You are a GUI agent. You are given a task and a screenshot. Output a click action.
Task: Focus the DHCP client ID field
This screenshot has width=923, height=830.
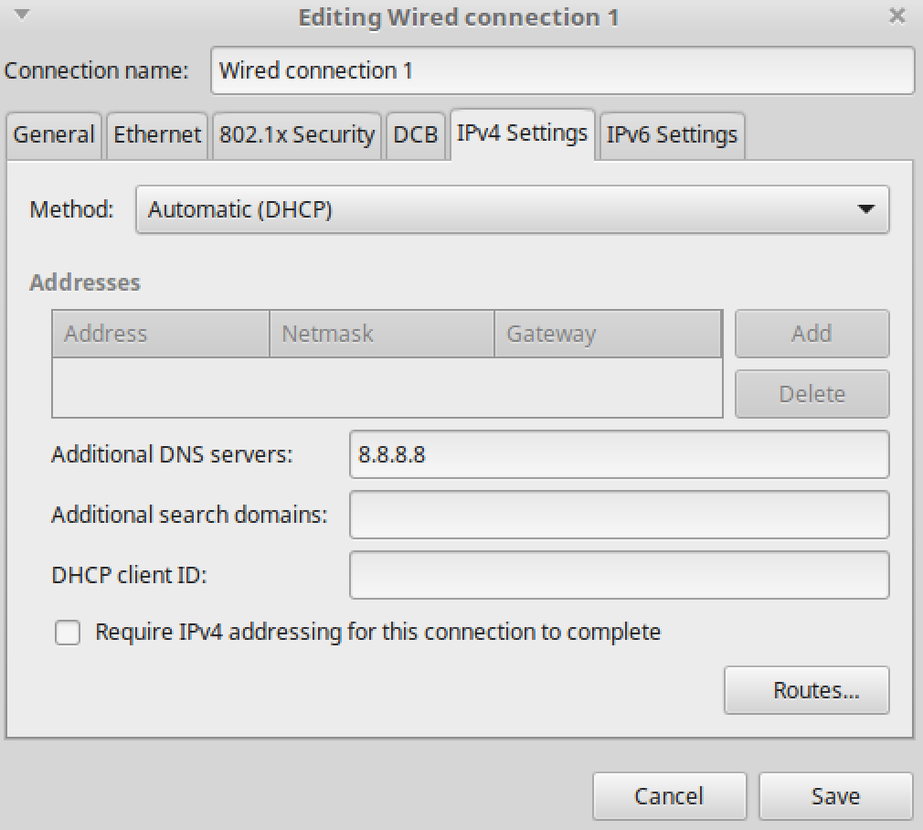click(x=619, y=575)
